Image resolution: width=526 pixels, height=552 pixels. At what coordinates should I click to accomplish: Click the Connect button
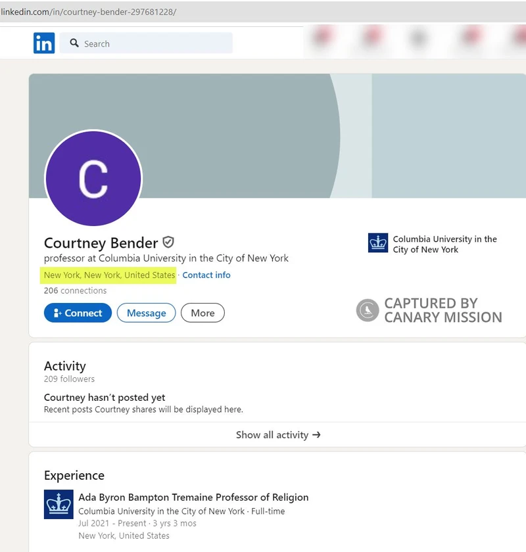77,313
